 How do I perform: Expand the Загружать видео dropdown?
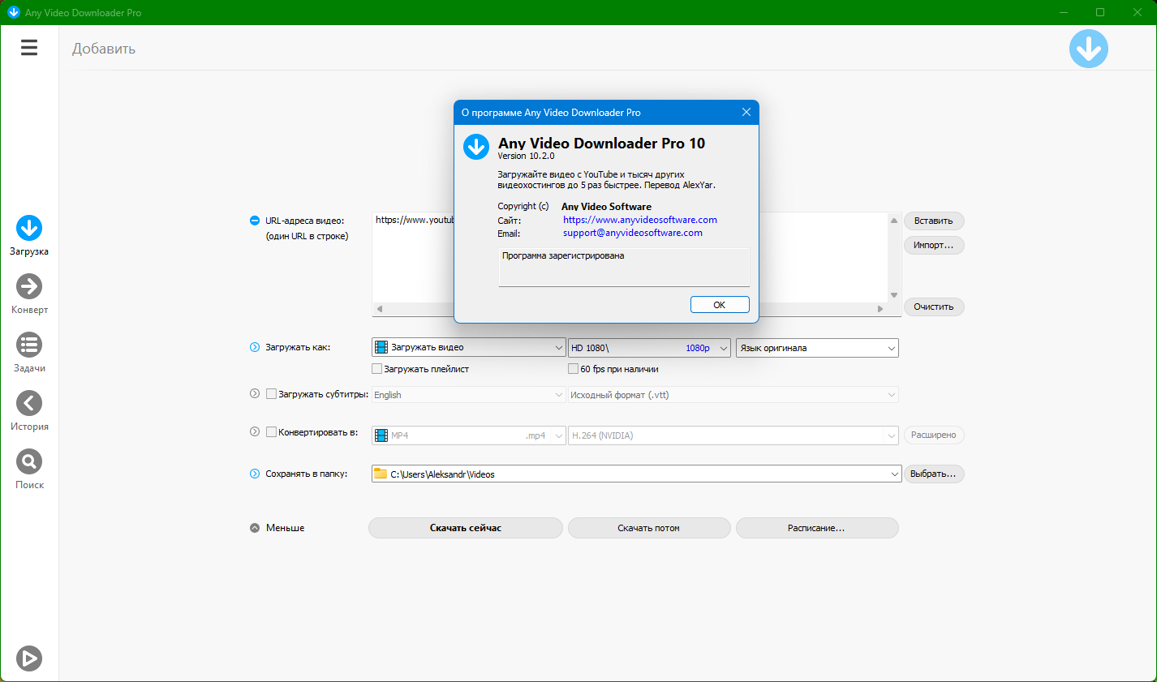468,348
